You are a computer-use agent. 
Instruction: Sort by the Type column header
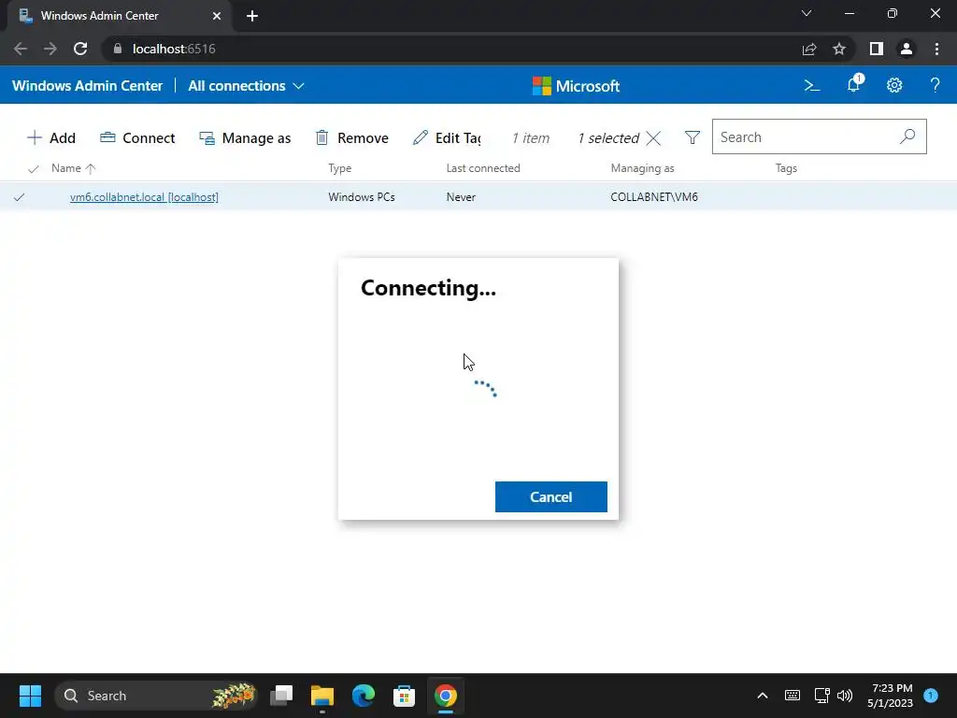[340, 168]
